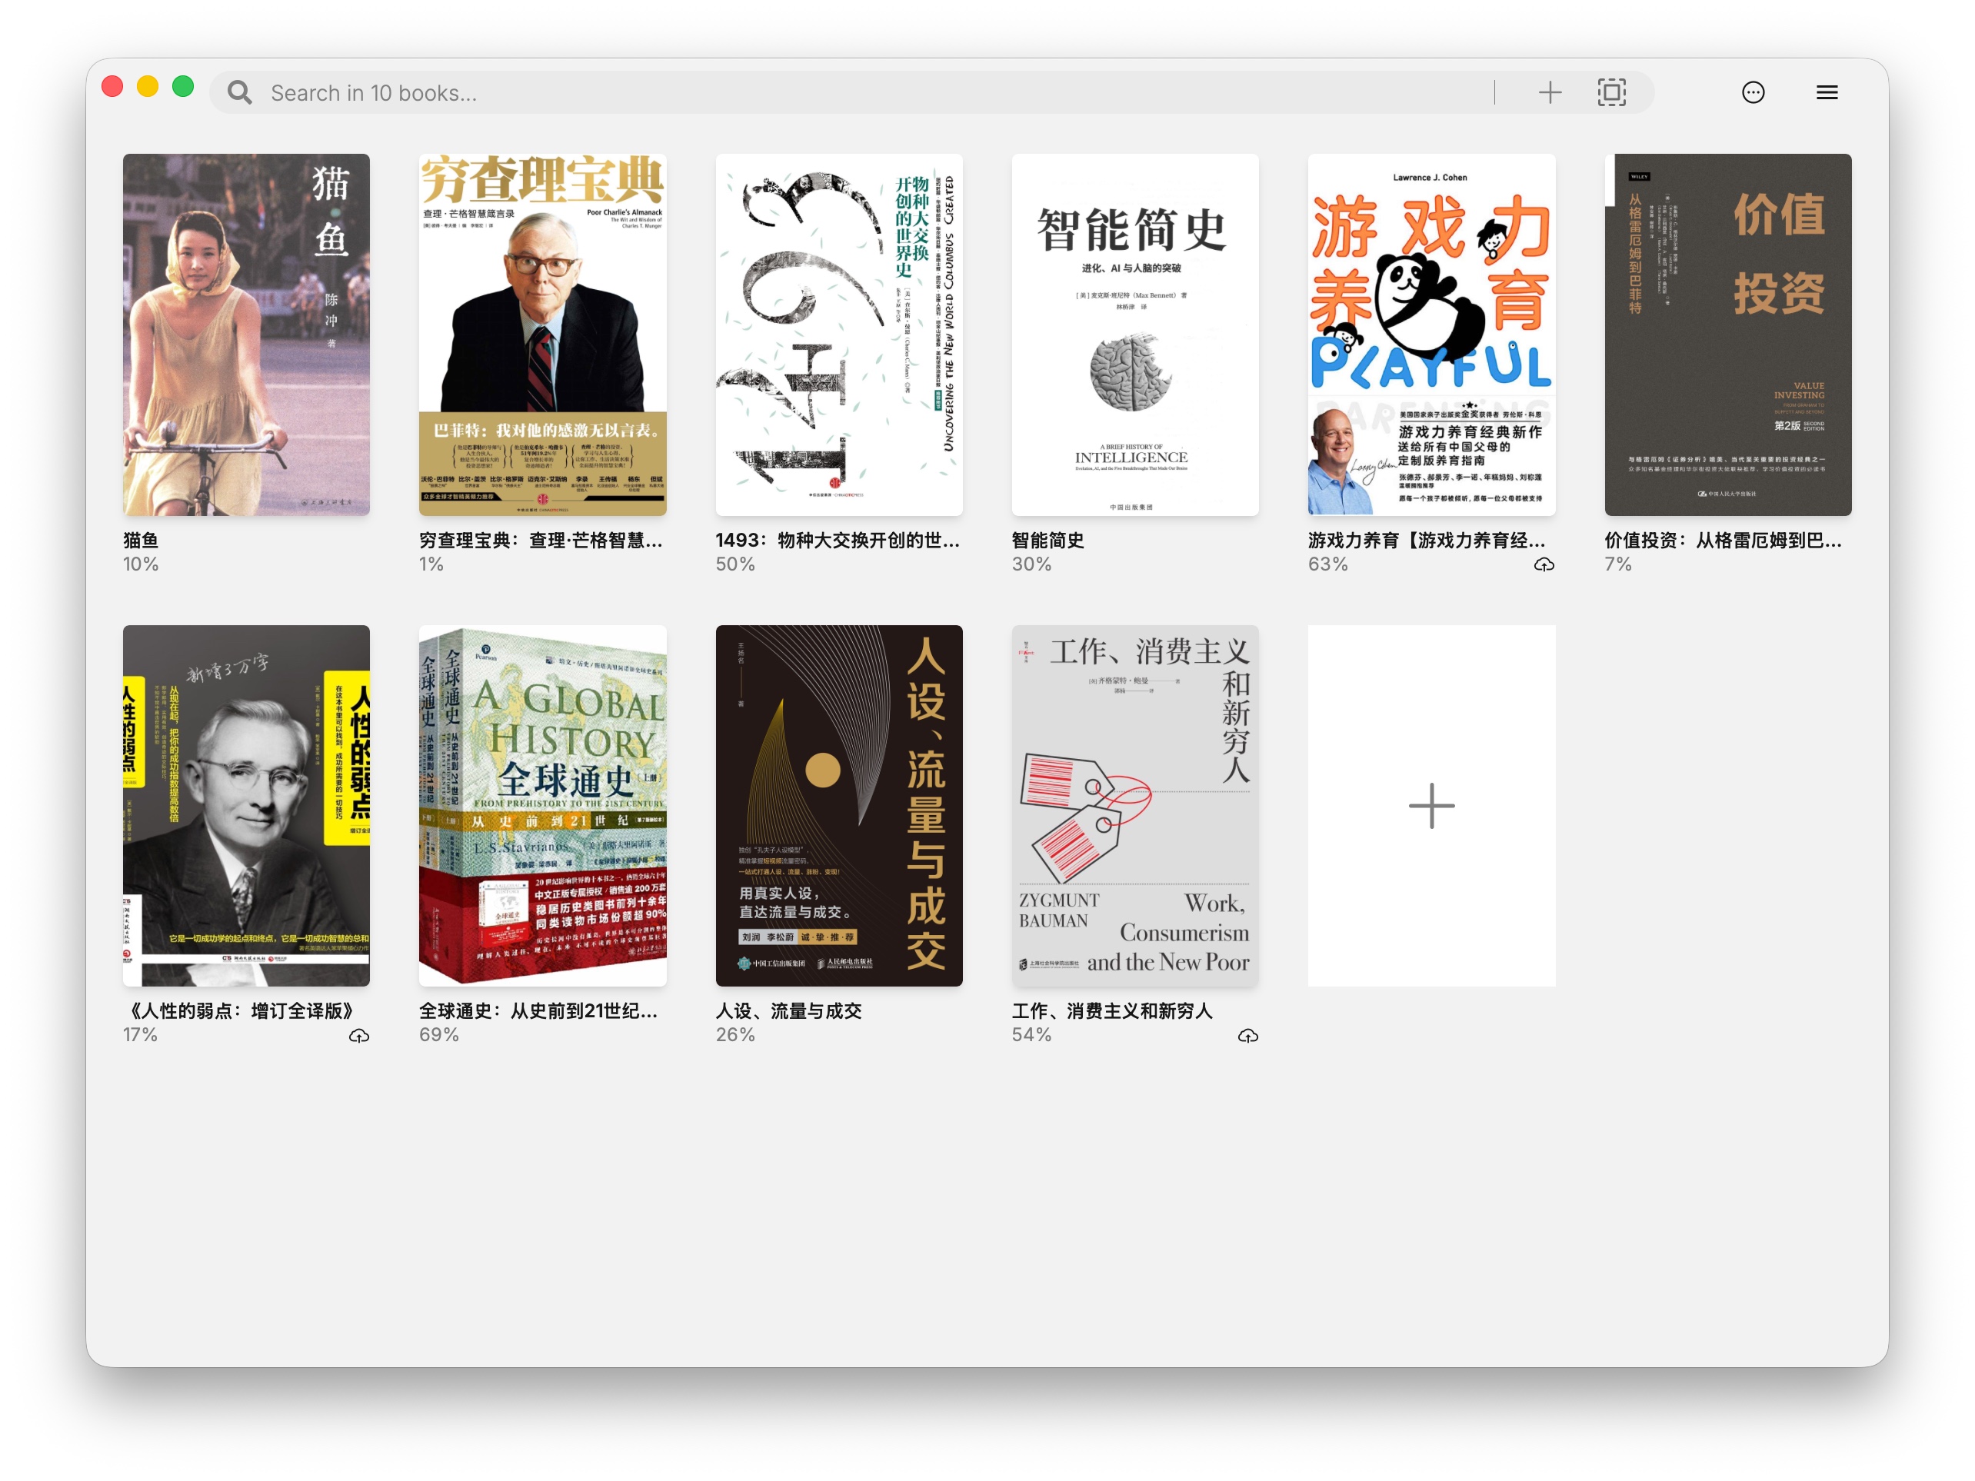The image size is (1975, 1481).
Task: Click the 63% progress under 游戏力养育
Action: pyautogui.click(x=1327, y=564)
